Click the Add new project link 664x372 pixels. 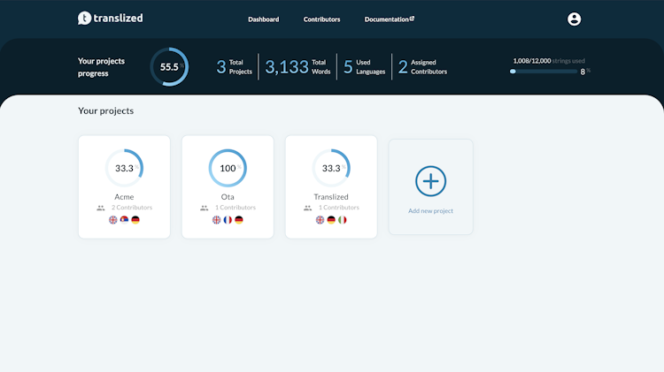point(430,211)
